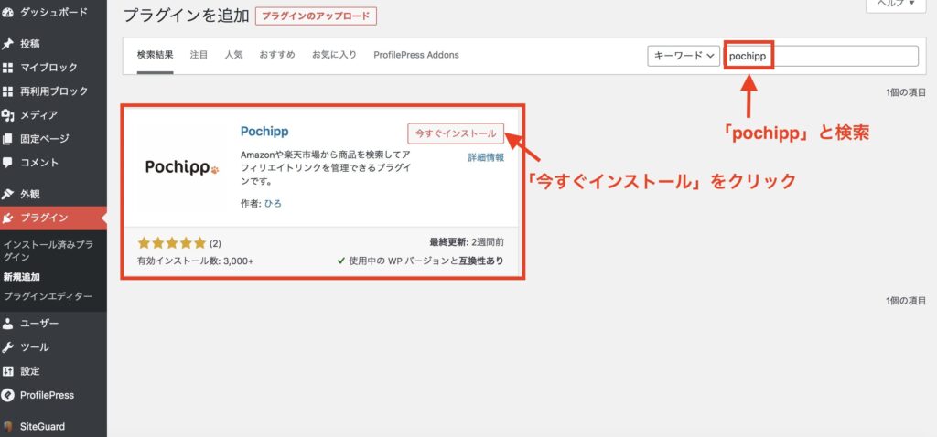Open 投稿 menu in sidebar

click(30, 44)
